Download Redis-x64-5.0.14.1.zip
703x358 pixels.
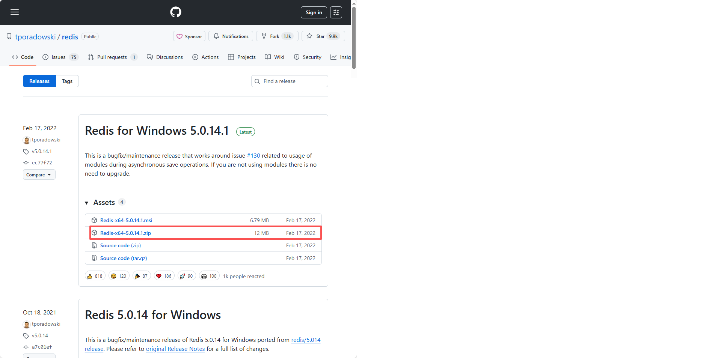[x=125, y=233]
